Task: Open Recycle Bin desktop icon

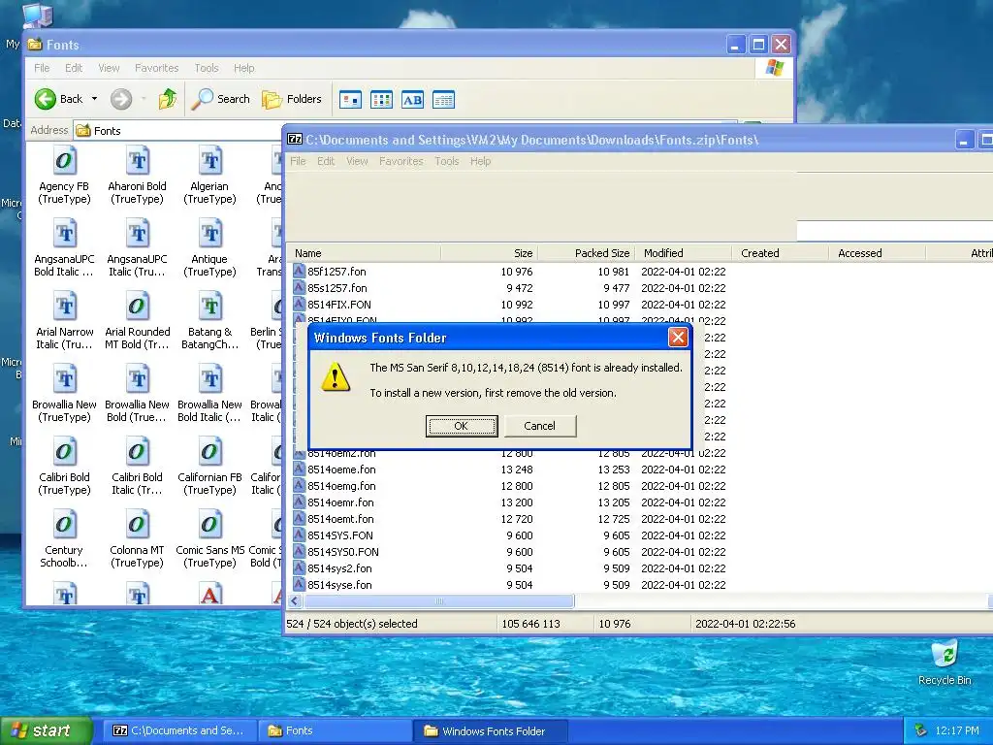Action: (x=945, y=662)
